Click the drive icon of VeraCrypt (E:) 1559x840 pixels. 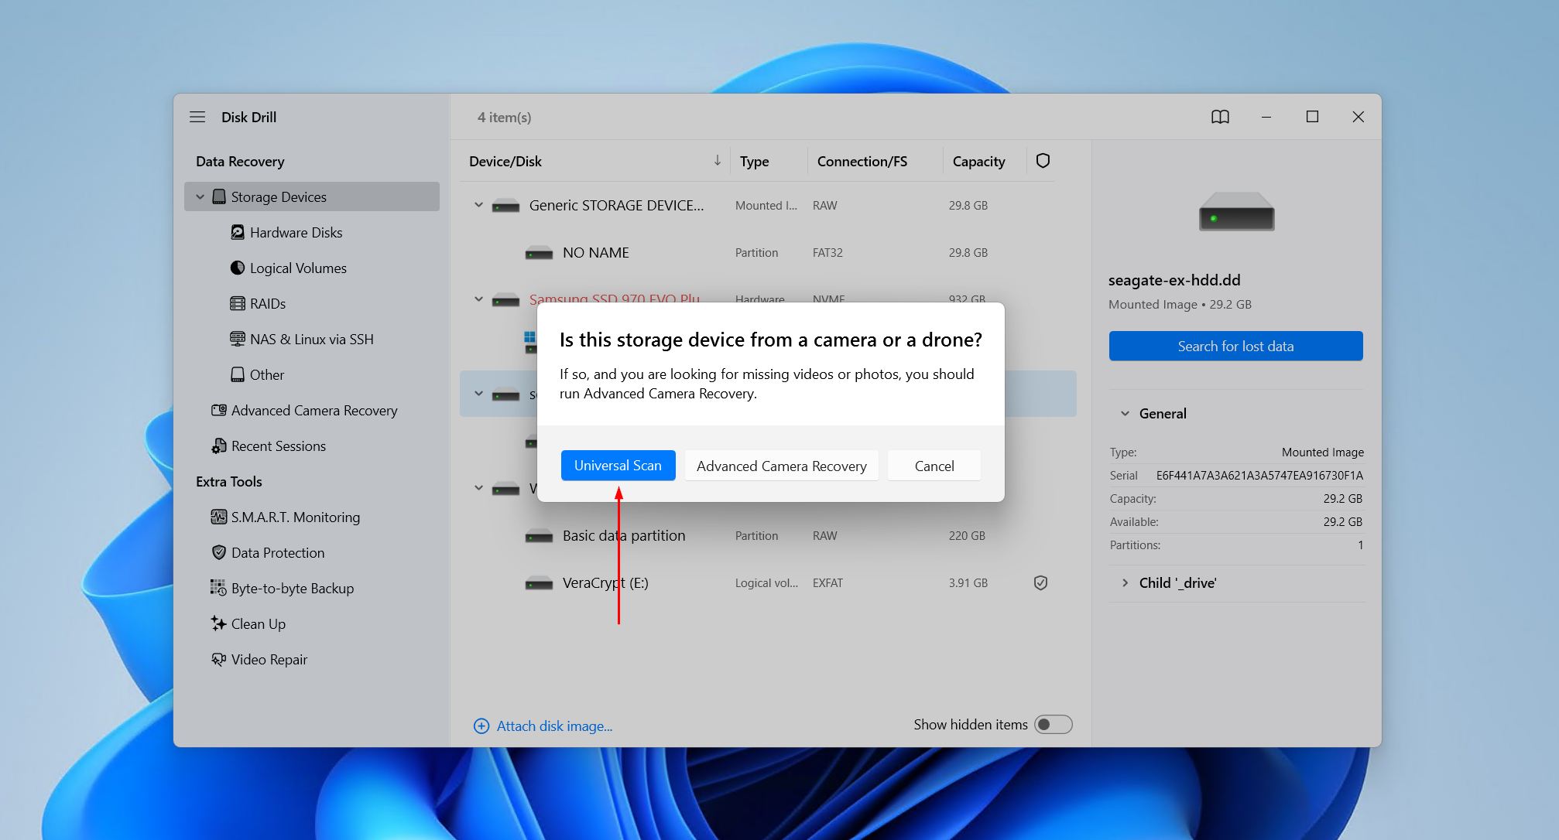tap(539, 583)
